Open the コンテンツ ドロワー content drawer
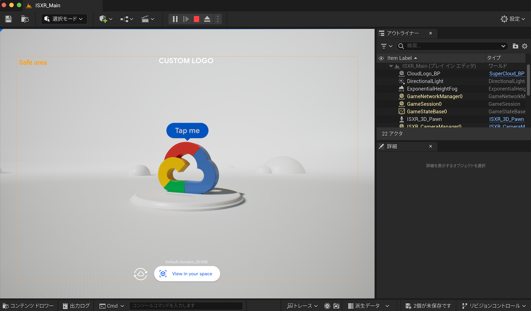This screenshot has width=531, height=311. pyautogui.click(x=28, y=306)
